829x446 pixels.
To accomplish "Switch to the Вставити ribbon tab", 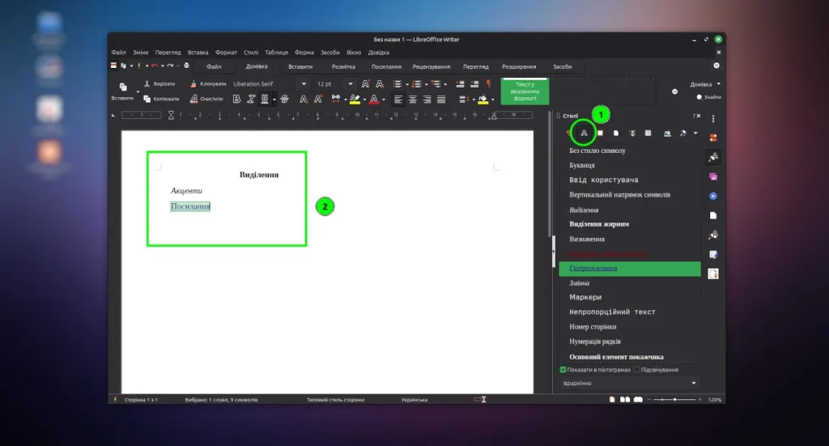I will [300, 66].
